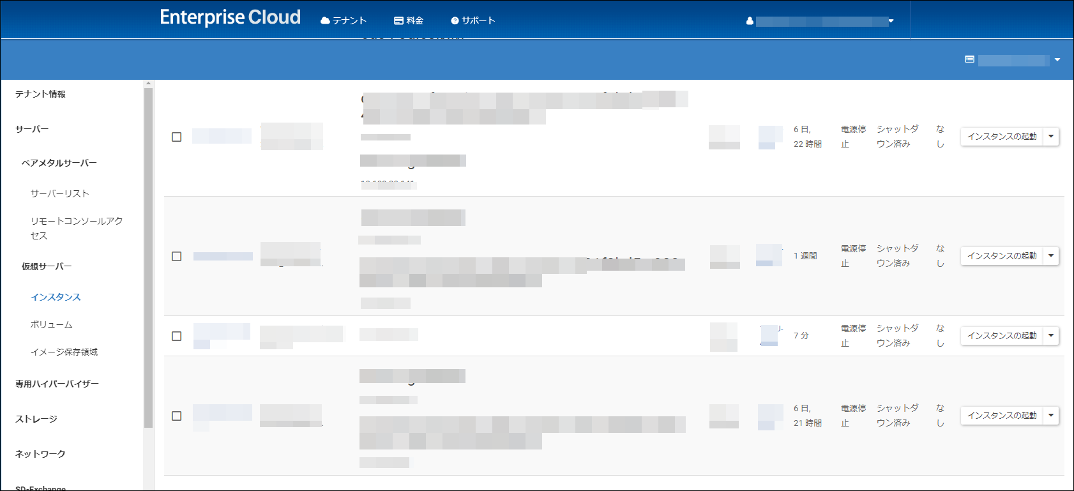This screenshot has height=491, width=1074.
Task: Click 6日,21時間 uptime text
Action: click(808, 416)
